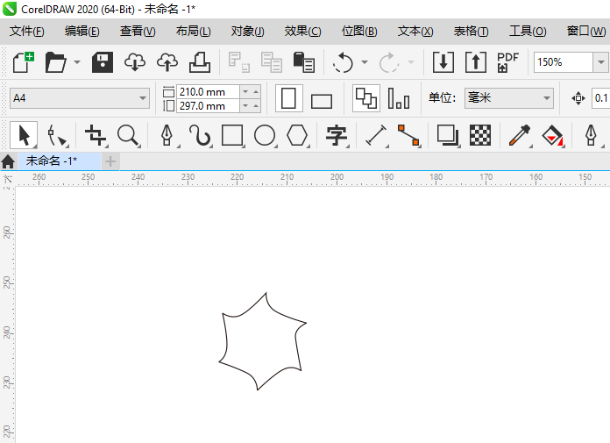The height and width of the screenshot is (443, 610).
Task: Click the nudge distance field
Action: pyautogui.click(x=600, y=98)
